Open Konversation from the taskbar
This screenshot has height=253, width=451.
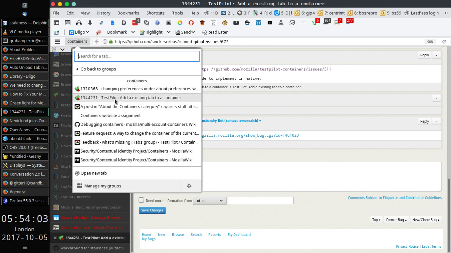click(25, 174)
